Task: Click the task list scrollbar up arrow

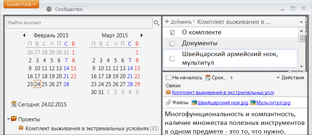Action: (x=302, y=31)
